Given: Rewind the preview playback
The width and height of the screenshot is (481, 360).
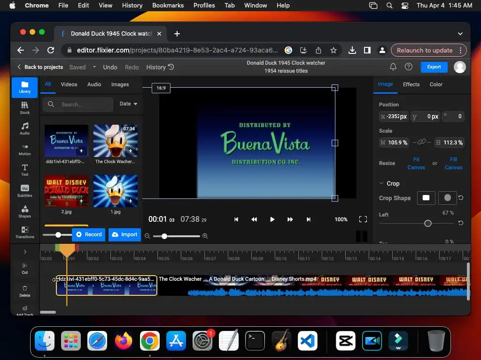Looking at the screenshot, I should pyautogui.click(x=254, y=219).
